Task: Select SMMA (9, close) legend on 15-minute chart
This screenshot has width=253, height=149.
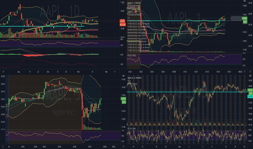Action: pos(132,84)
